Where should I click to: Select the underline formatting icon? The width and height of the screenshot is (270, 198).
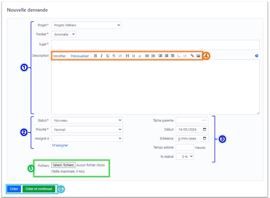tap(108, 56)
